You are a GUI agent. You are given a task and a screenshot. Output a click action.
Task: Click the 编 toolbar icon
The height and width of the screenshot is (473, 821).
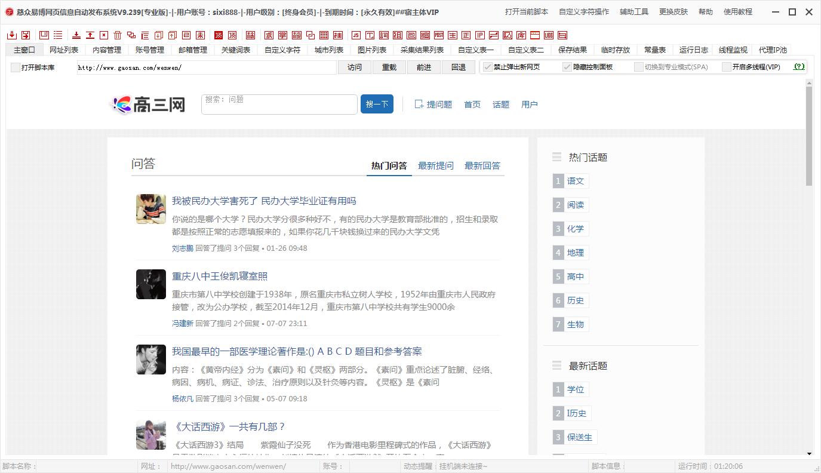tap(425, 35)
